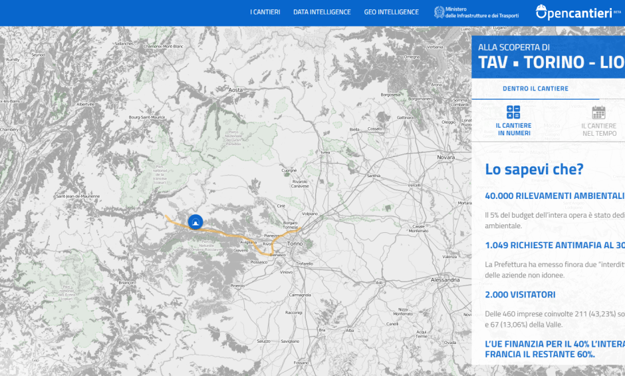625x376 pixels.
Task: Click the calculator icon for Il Cantiere in Numeri
Action: point(514,112)
